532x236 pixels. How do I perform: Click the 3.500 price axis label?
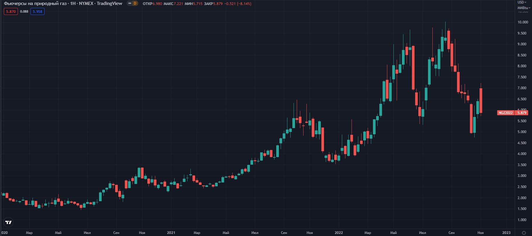coord(522,165)
